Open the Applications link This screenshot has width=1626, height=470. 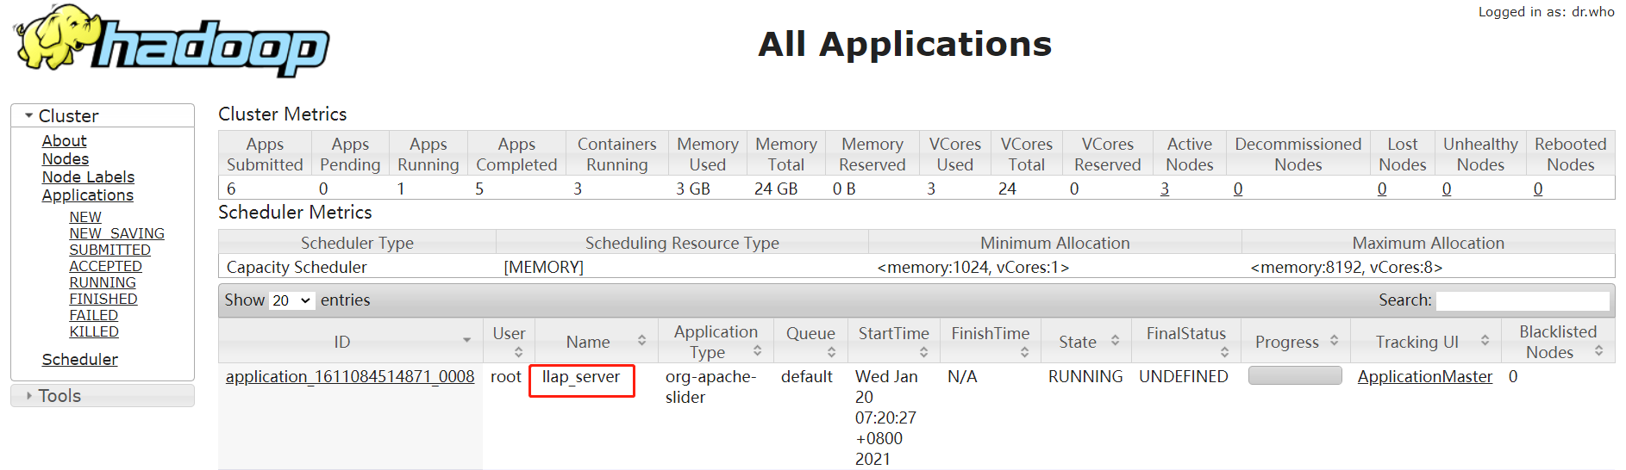(x=88, y=195)
